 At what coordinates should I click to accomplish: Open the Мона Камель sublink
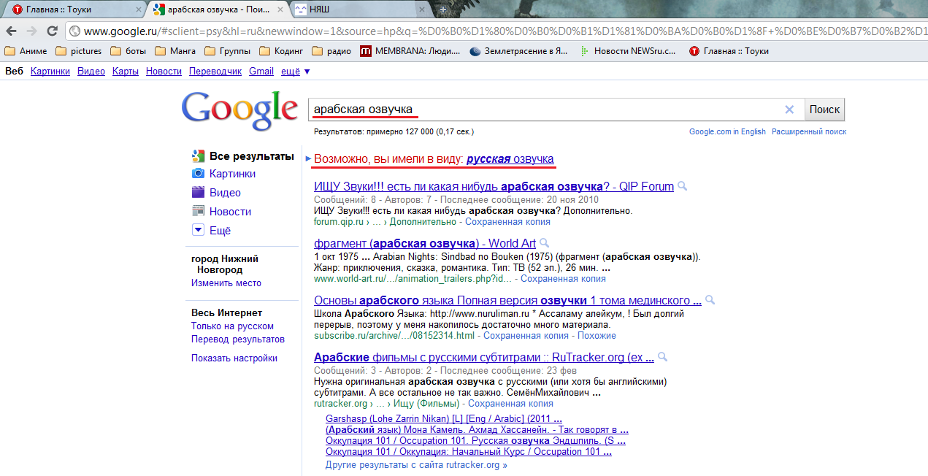click(477, 430)
